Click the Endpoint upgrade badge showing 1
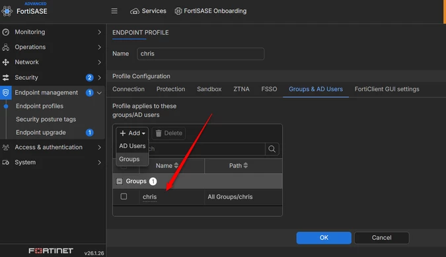The image size is (446, 257). coord(90,133)
